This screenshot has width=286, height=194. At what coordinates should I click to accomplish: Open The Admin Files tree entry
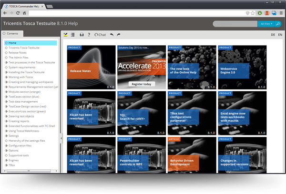tap(19, 58)
